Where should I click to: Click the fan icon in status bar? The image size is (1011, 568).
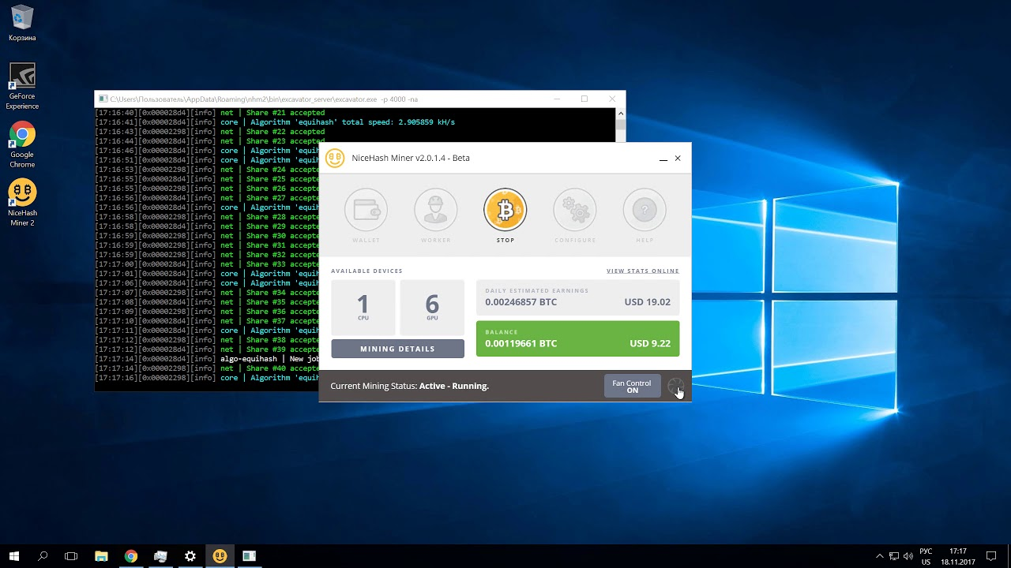coord(675,386)
